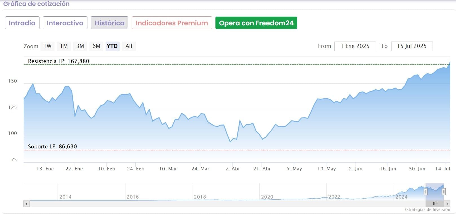
Task: Select the 3M zoom range
Action: click(x=80, y=46)
